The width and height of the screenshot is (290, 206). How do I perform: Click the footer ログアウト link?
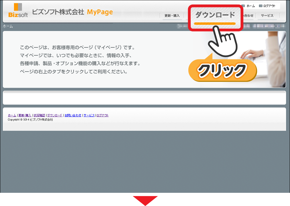tap(103, 115)
